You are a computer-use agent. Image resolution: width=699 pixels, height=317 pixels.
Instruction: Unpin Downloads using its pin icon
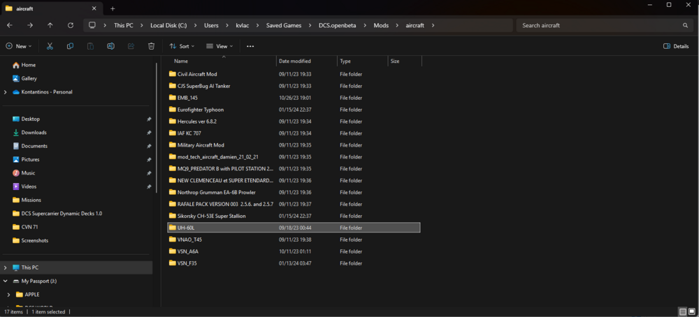coord(149,133)
